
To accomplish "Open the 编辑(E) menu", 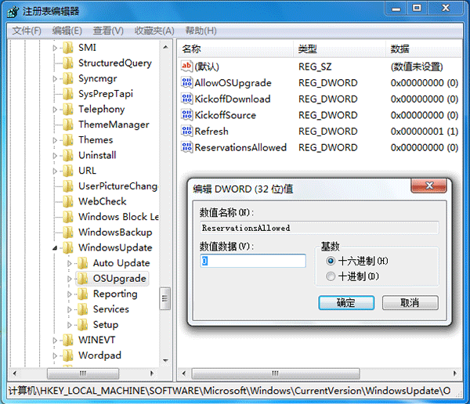I will (67, 31).
